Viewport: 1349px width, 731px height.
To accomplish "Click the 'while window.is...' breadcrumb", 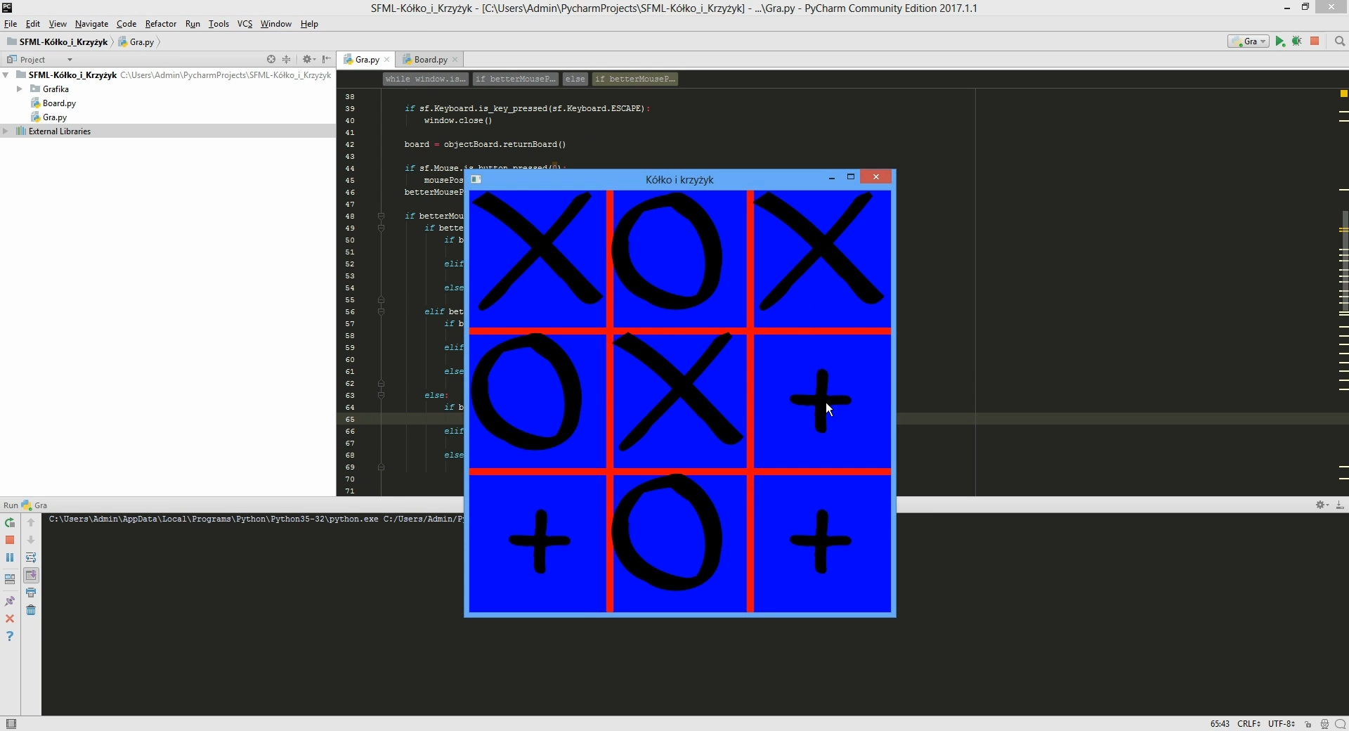I will pyautogui.click(x=425, y=79).
